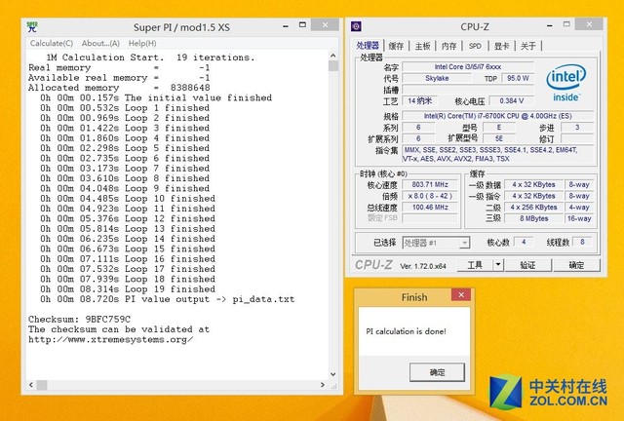The image size is (624, 421).
Task: Click the 验证 button in CPU-Z
Action: 527,264
